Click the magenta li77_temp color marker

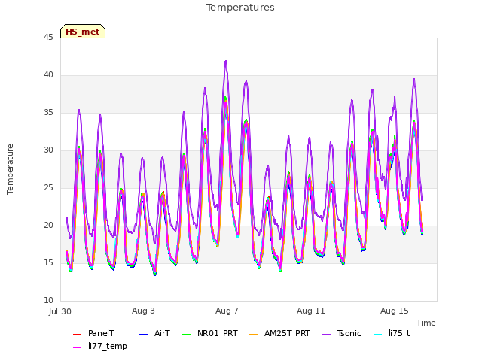pyautogui.click(x=77, y=347)
